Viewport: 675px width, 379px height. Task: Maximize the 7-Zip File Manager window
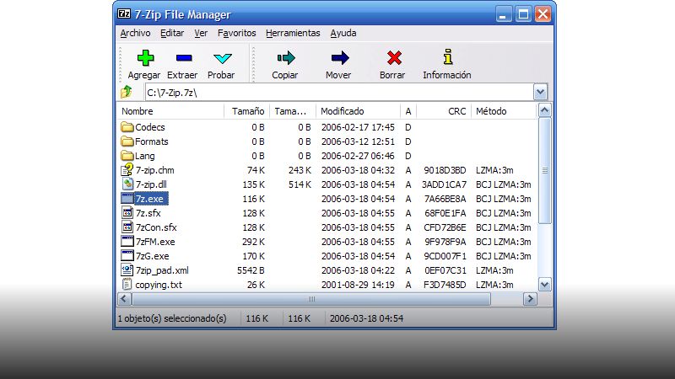pyautogui.click(x=523, y=14)
